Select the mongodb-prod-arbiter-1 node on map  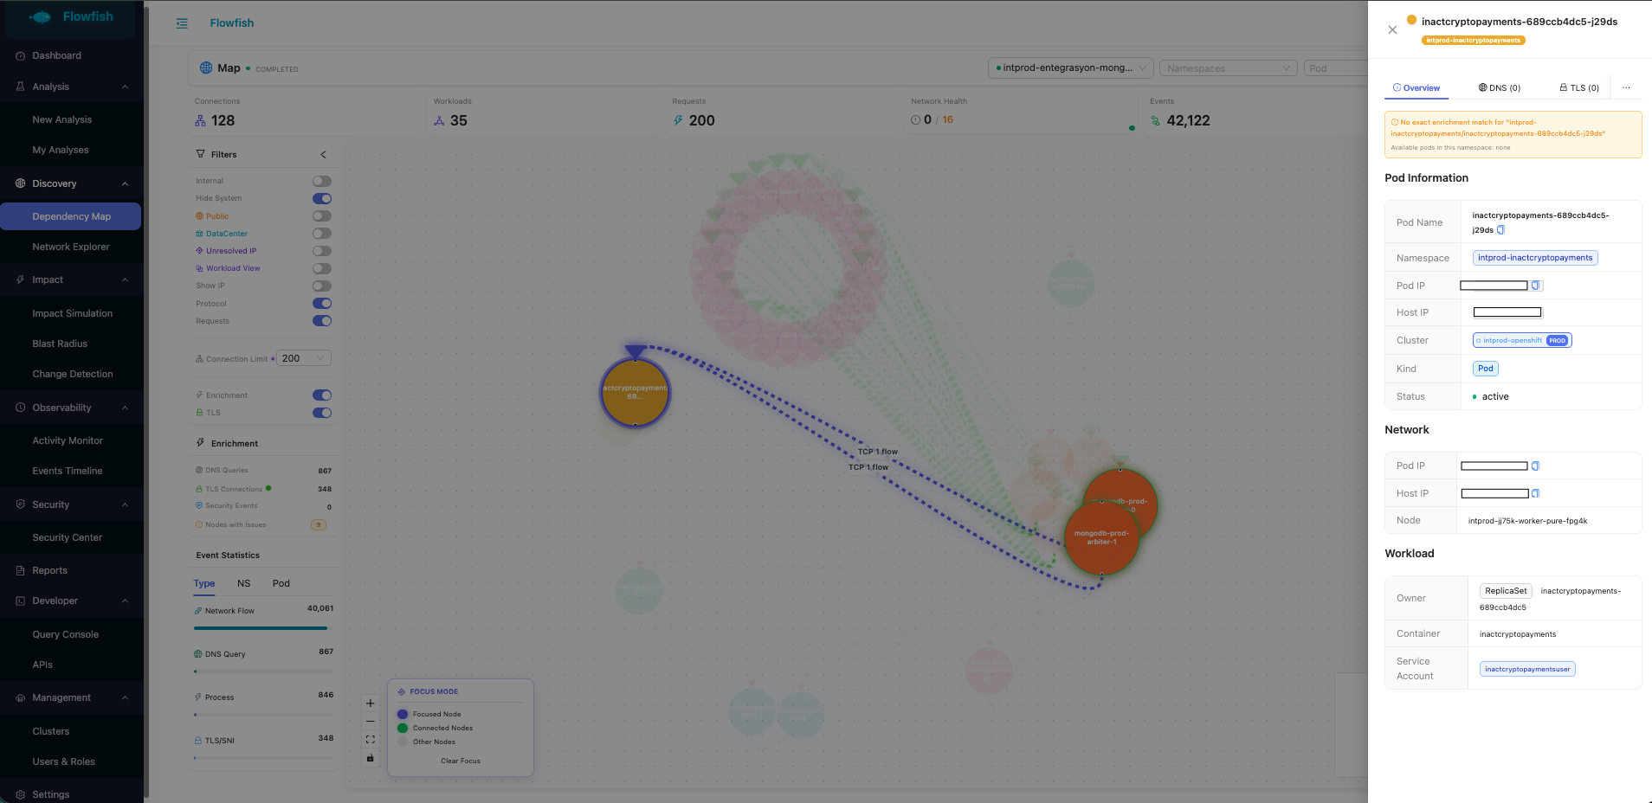coord(1101,538)
